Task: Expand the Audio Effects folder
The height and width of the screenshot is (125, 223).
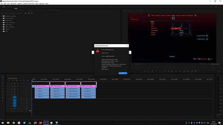Action: (1, 20)
